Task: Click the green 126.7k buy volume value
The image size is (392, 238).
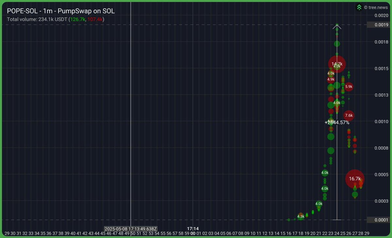Action: [77, 19]
